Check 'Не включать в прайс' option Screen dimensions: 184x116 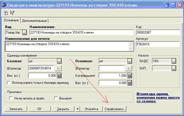coord(11,98)
